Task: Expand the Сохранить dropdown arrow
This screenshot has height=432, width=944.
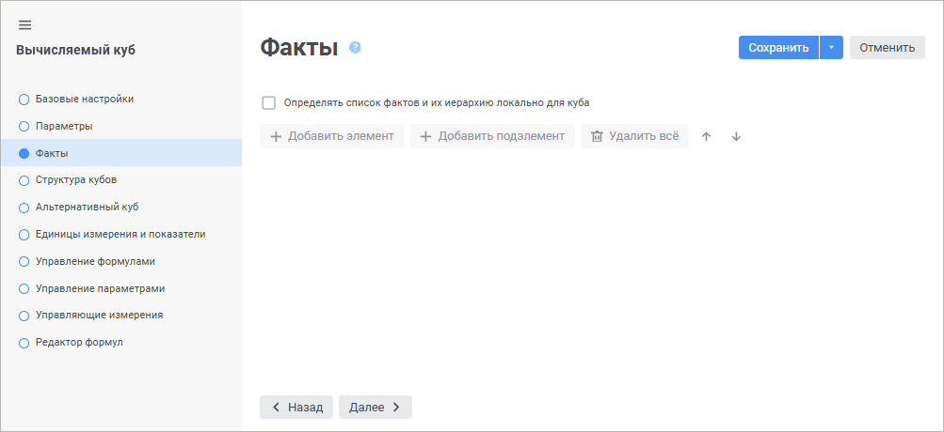Action: 831,48
